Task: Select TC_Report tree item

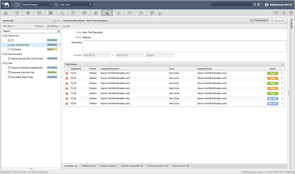Action: point(16,49)
